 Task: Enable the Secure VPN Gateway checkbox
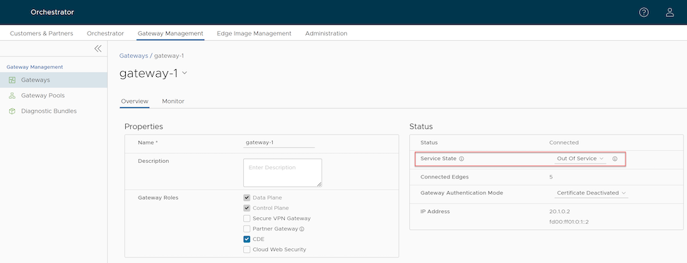point(247,219)
